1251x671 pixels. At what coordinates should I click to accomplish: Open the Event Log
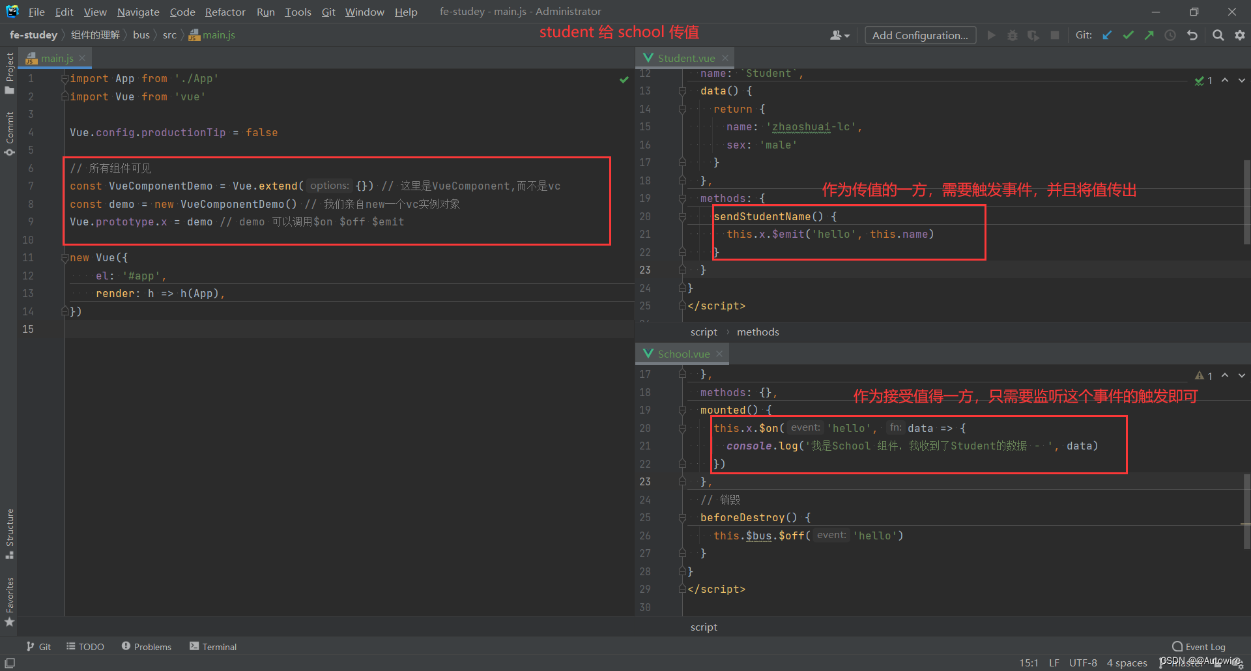coord(1199,646)
